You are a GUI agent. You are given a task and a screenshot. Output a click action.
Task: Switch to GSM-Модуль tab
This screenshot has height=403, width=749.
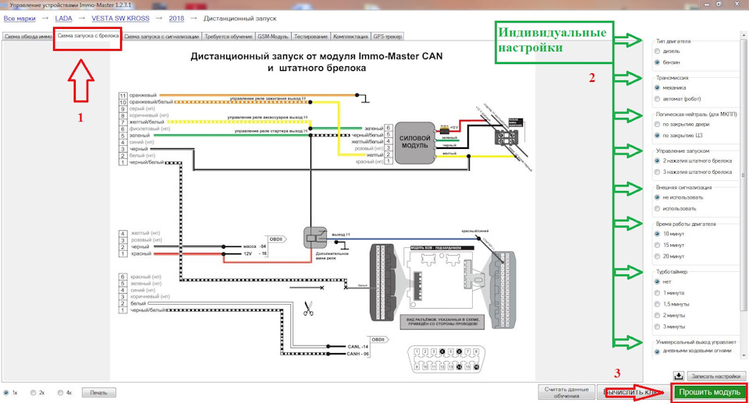pyautogui.click(x=273, y=37)
